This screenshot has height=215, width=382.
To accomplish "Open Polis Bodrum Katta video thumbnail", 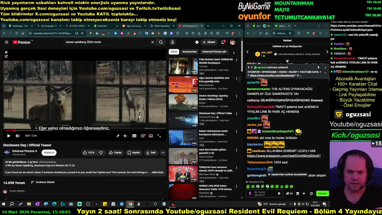I will pyautogui.click(x=183, y=66).
